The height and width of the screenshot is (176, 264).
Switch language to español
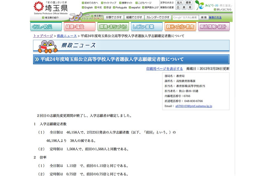click(134, 7)
